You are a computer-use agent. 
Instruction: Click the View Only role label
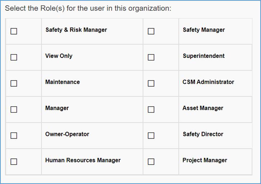coord(59,56)
